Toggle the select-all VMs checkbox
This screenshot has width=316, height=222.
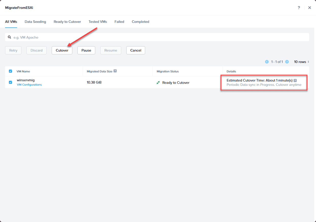tap(10, 71)
